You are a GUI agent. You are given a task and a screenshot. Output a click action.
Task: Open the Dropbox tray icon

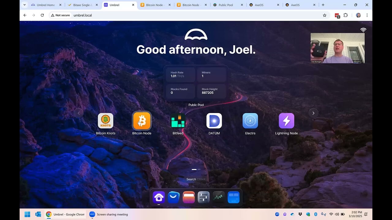300,215
